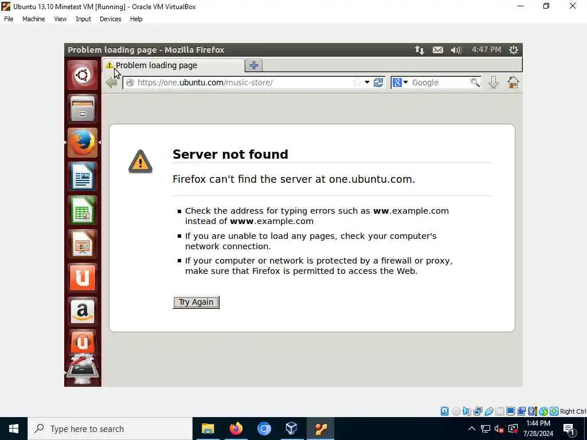
Task: Click Windows volume tray icon
Action: tap(499, 429)
